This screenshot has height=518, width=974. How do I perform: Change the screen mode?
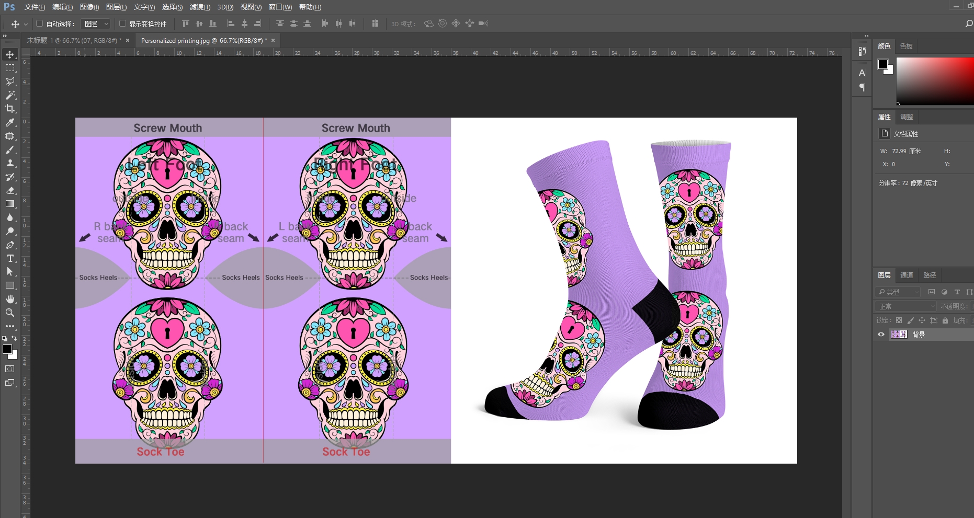point(10,383)
